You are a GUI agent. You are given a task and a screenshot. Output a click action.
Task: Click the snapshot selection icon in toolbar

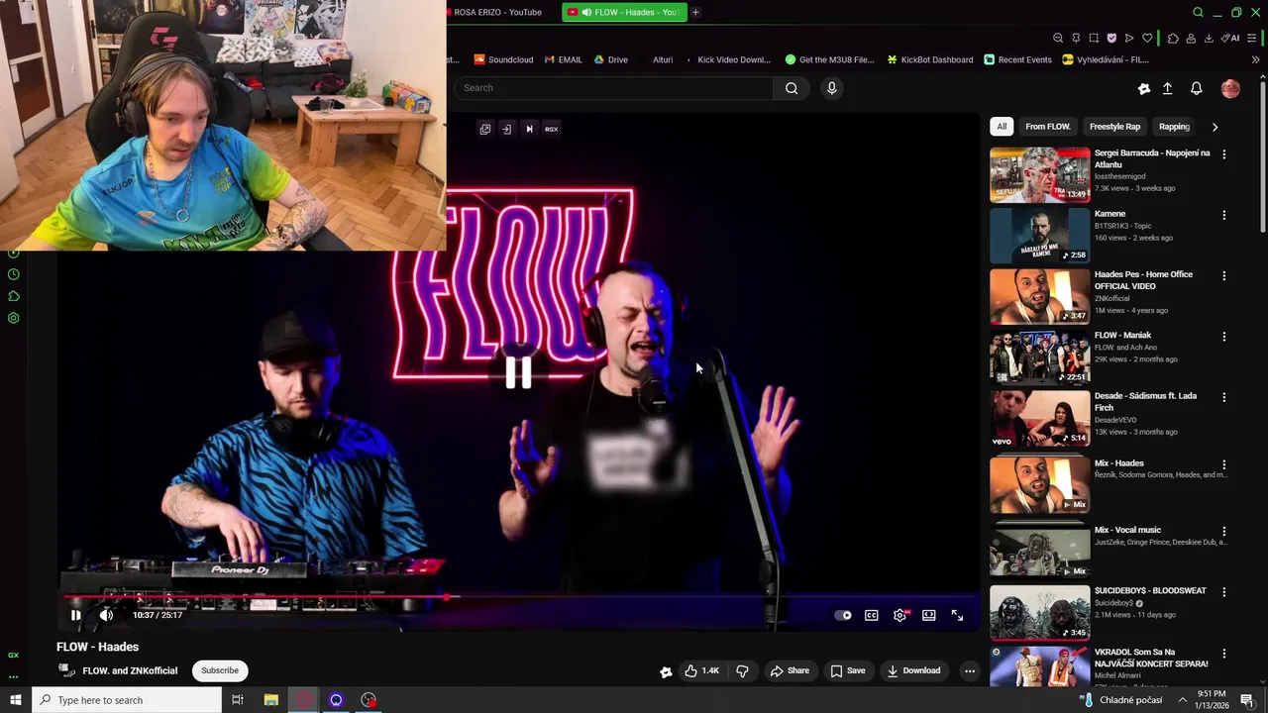tap(1094, 38)
